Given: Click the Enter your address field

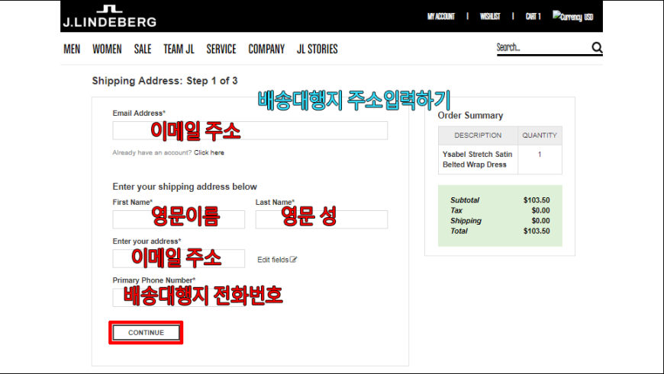Looking at the screenshot, I should pyautogui.click(x=179, y=258).
